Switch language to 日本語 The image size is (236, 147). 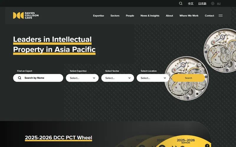(202, 4)
